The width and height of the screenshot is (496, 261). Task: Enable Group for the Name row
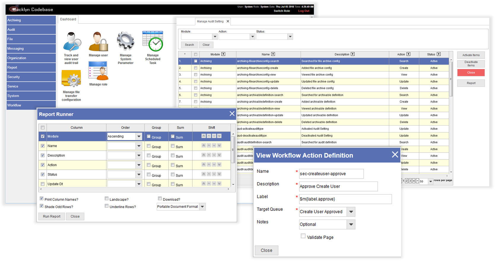tap(149, 146)
